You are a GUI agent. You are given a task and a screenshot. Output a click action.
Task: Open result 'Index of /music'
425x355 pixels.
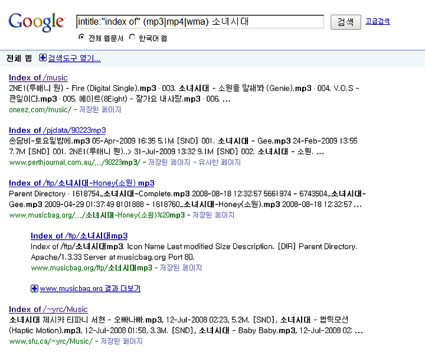coord(38,77)
